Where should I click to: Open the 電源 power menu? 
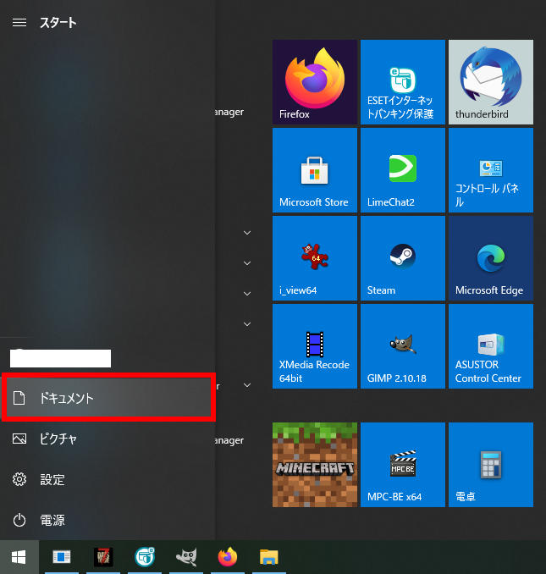(x=108, y=520)
